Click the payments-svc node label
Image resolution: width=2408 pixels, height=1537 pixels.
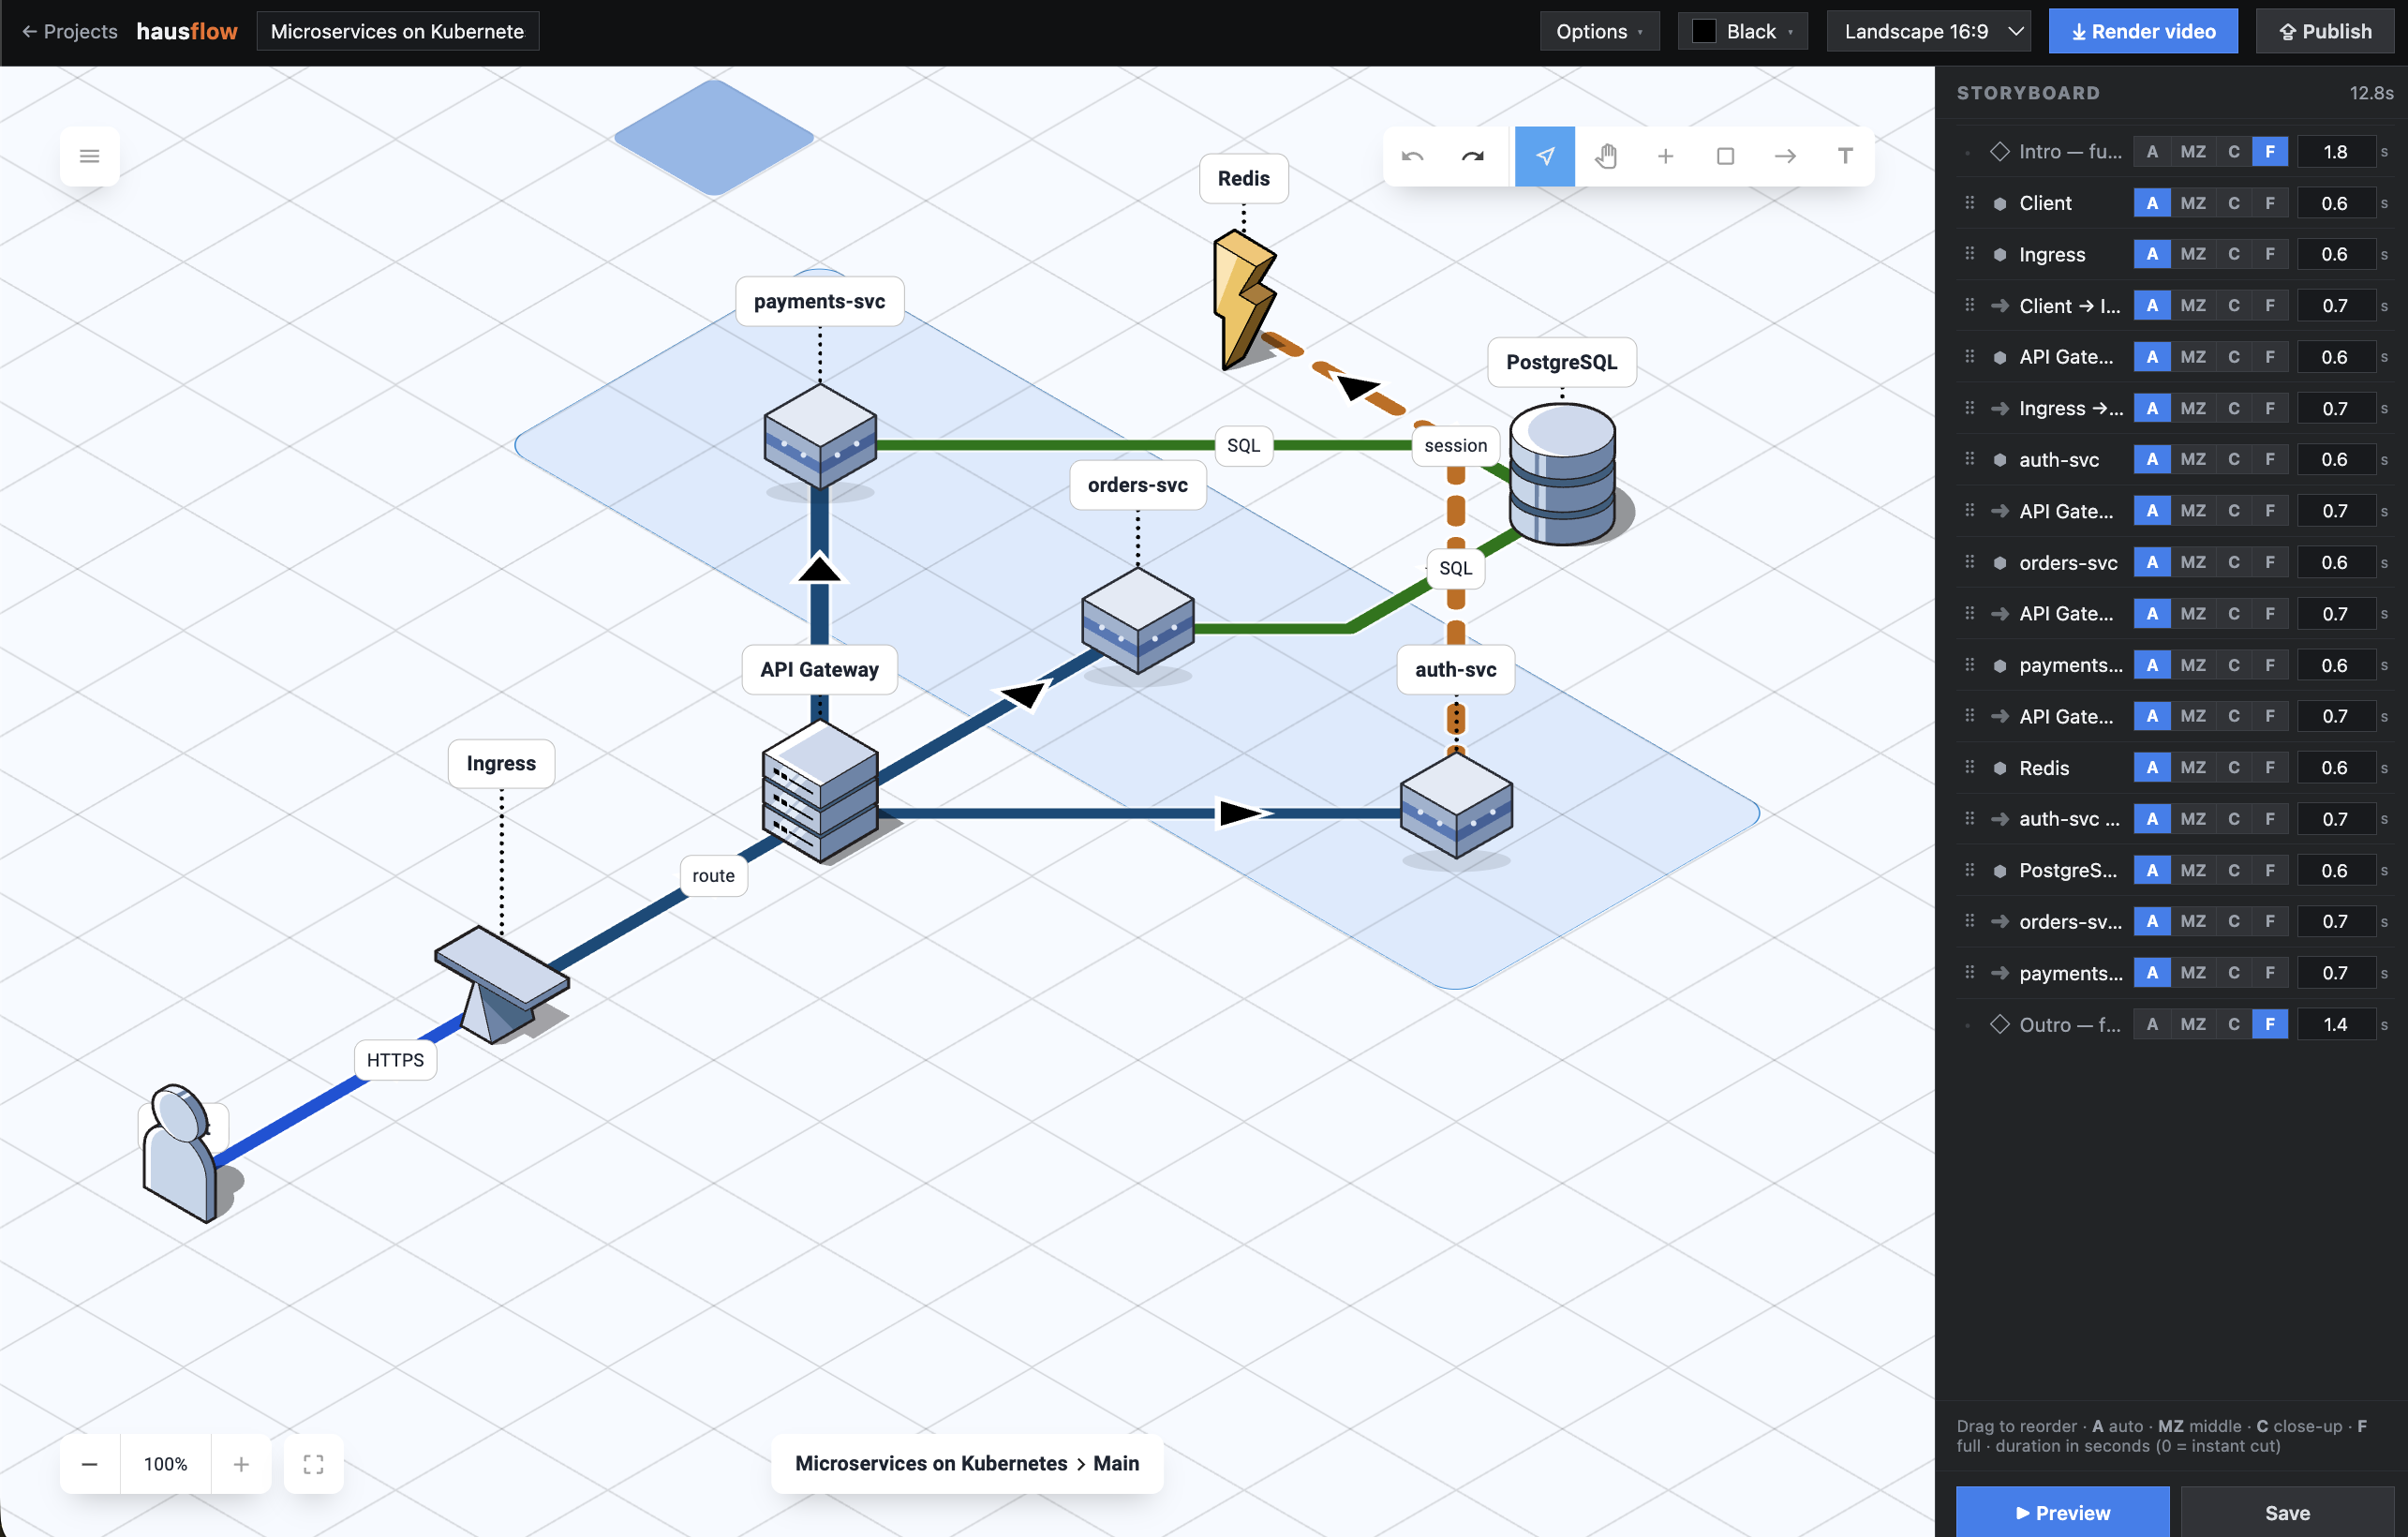[x=819, y=301]
